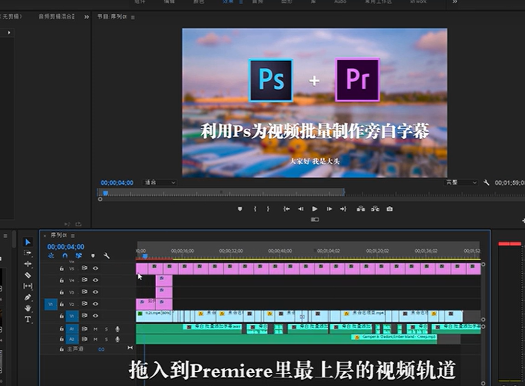Image resolution: width=525 pixels, height=386 pixels.
Task: Click Extract button in program monitor
Action: pyautogui.click(x=375, y=209)
